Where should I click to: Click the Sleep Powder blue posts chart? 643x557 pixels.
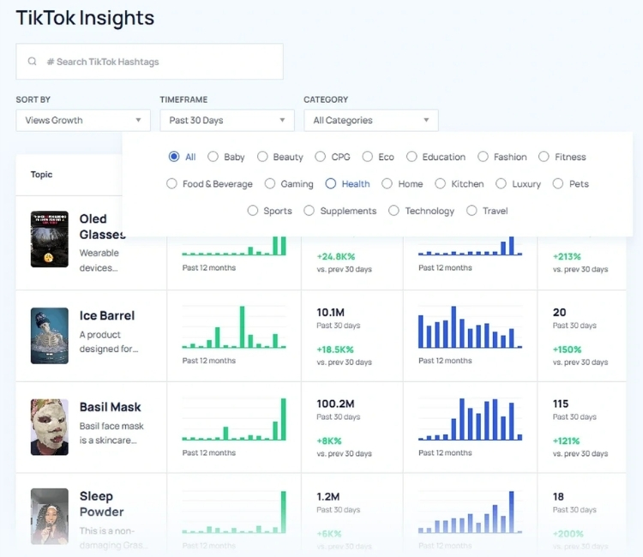tap(470, 512)
